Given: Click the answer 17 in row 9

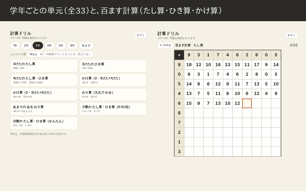Looking at the screenshot, I should 257,65.
